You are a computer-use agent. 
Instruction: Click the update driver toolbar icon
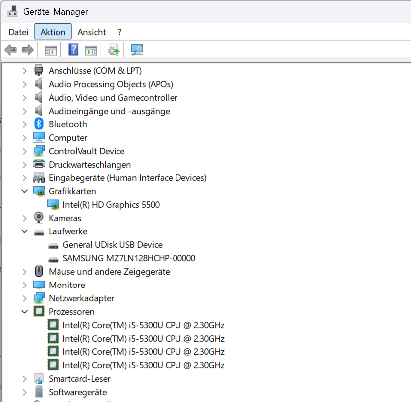tap(114, 50)
